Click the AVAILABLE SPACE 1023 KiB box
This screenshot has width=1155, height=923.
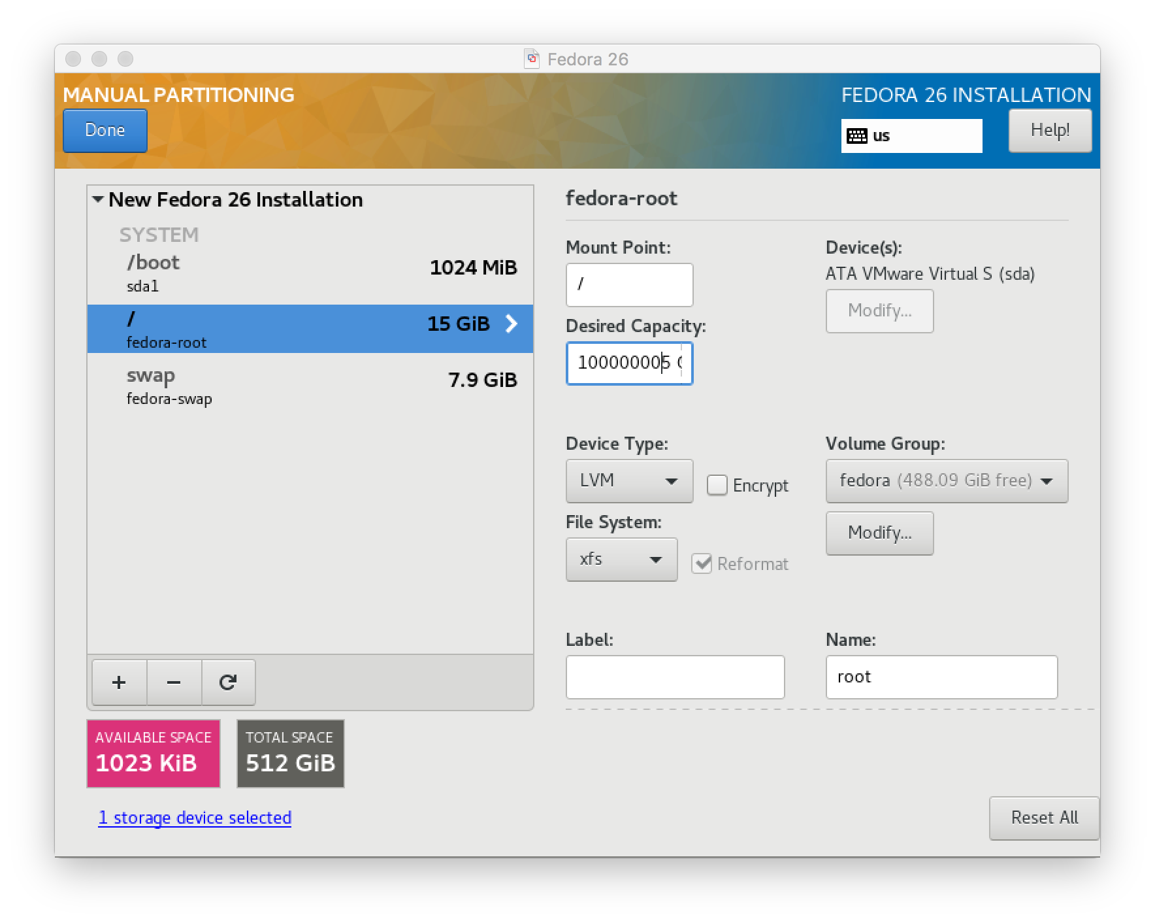pyautogui.click(x=154, y=754)
